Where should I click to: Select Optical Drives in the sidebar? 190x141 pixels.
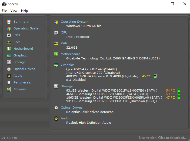[x=24, y=69]
